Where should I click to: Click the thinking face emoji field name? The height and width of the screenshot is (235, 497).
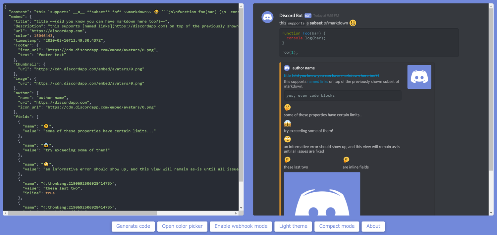[287, 107]
